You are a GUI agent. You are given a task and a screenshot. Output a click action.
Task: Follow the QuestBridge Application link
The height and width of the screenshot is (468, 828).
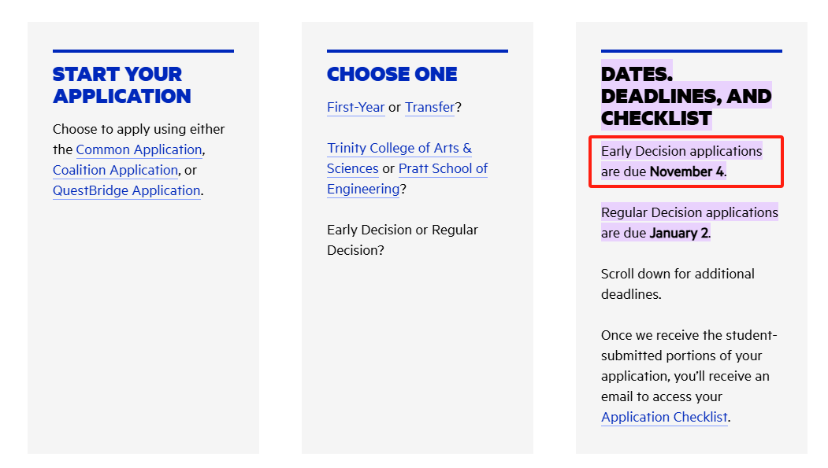127,191
